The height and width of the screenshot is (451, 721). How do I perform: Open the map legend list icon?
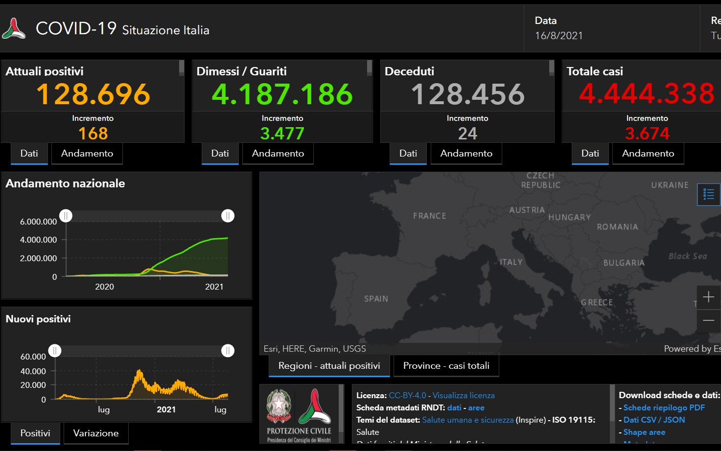click(x=708, y=194)
